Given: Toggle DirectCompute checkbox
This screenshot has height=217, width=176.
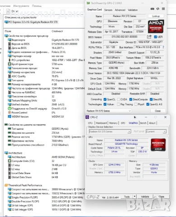Looking at the screenshot, I should (131, 99).
